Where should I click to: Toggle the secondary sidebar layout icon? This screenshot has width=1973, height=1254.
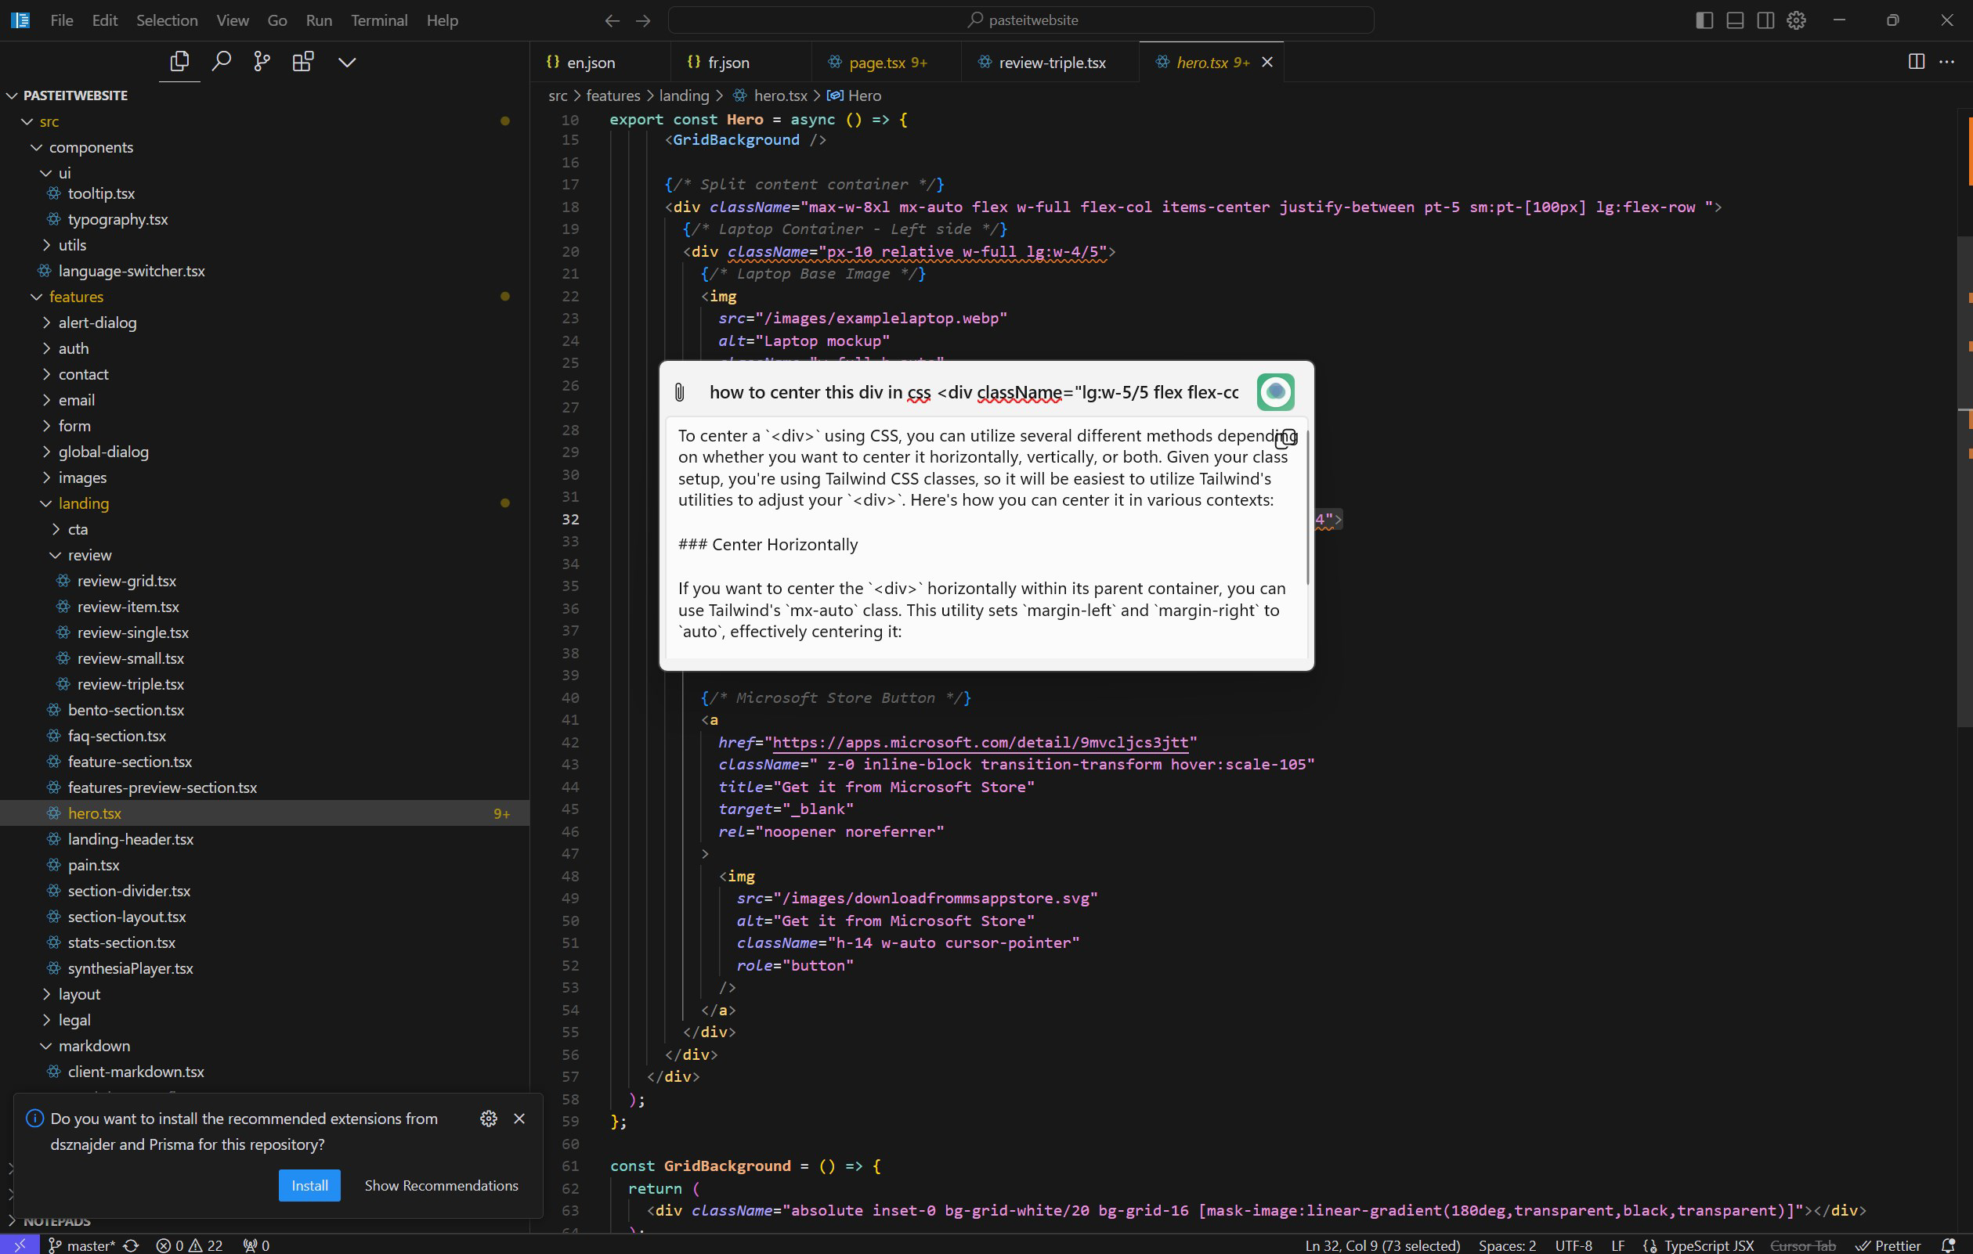(x=1765, y=20)
